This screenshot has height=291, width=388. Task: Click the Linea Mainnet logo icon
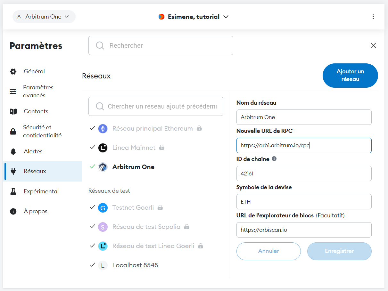click(103, 148)
